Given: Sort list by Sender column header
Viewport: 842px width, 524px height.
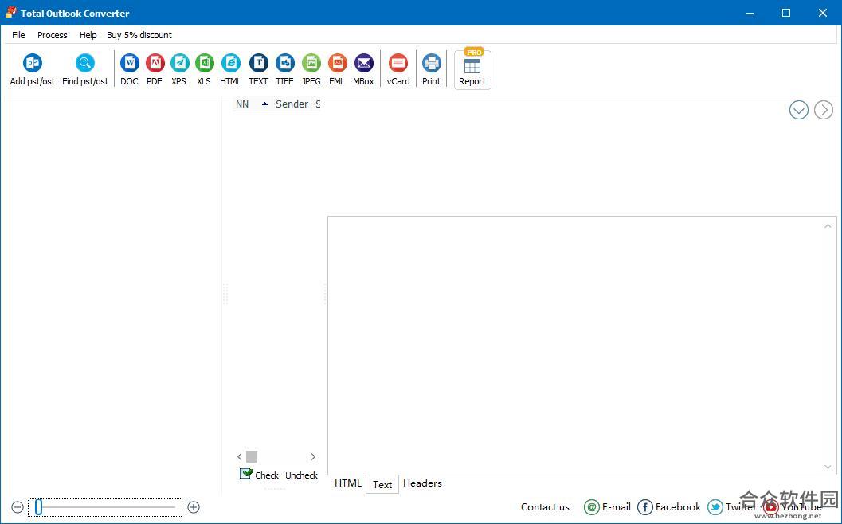Looking at the screenshot, I should [x=292, y=104].
